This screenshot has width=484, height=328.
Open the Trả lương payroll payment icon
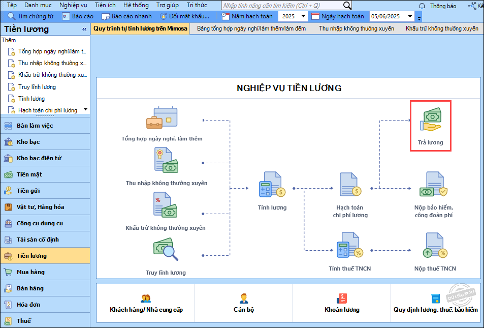pyautogui.click(x=431, y=120)
